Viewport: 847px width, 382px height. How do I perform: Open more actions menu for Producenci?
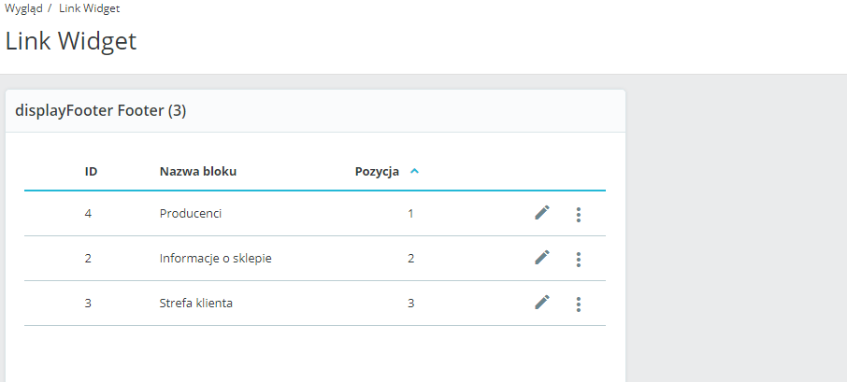click(579, 214)
